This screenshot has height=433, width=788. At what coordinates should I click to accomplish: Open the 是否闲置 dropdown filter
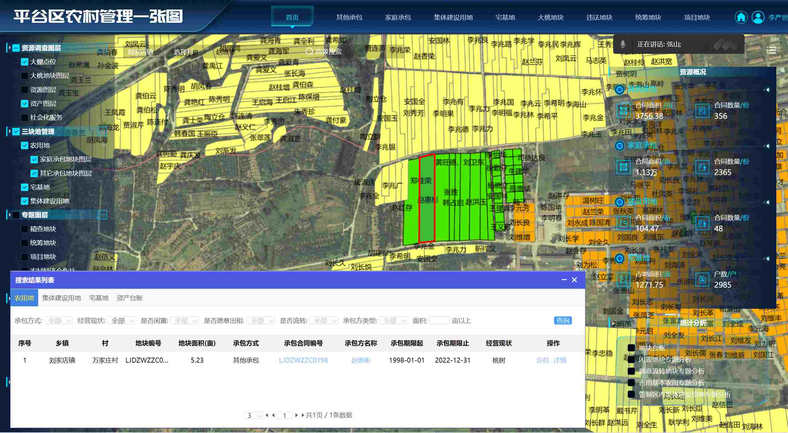[185, 321]
